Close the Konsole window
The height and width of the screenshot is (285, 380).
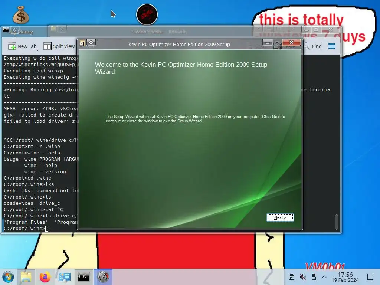pyautogui.click(x=330, y=30)
